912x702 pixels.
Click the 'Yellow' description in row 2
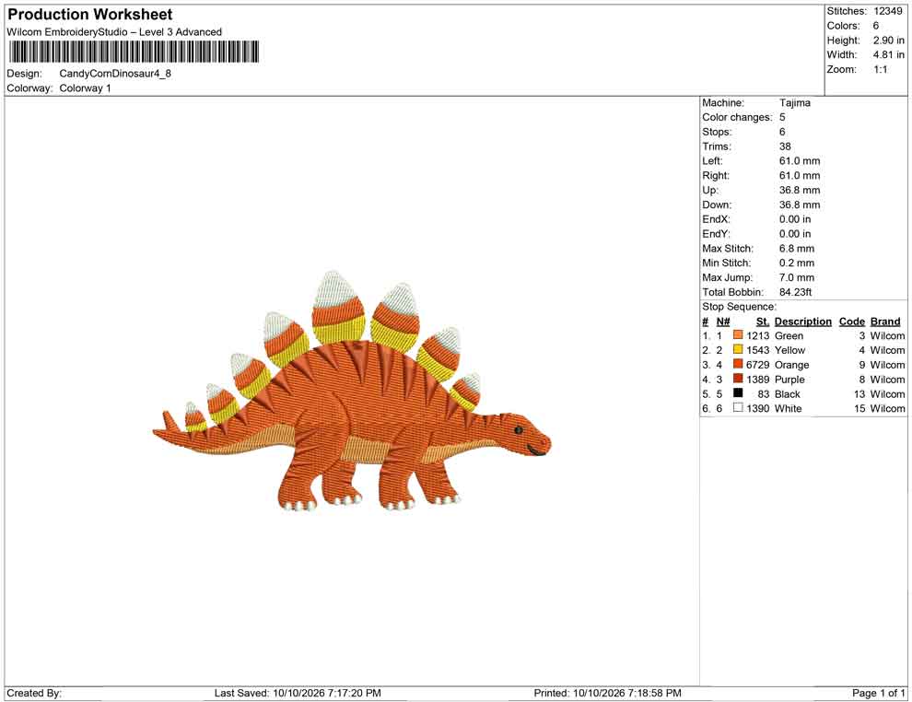point(789,350)
